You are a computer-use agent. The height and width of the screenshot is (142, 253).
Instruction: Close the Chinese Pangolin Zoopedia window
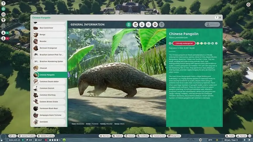pyautogui.click(x=220, y=18)
